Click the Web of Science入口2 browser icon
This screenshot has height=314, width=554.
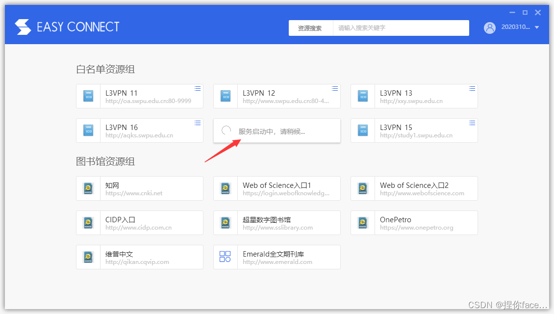pos(363,188)
